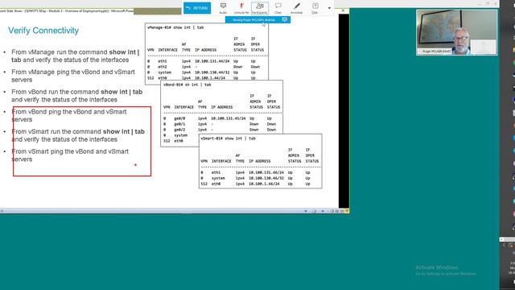The height and width of the screenshot is (290, 515).
Task: Click bullet 'From vManage ping the vBond and vSmart'
Action: [x=73, y=76]
